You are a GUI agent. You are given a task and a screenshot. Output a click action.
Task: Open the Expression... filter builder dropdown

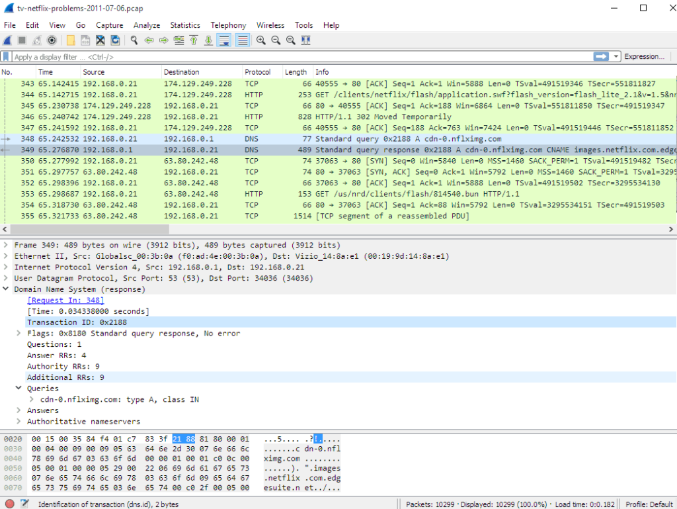point(645,56)
